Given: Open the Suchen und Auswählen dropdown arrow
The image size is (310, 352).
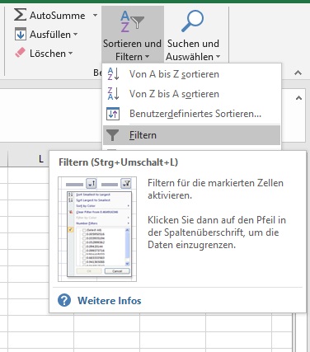Looking at the screenshot, I should point(218,57).
